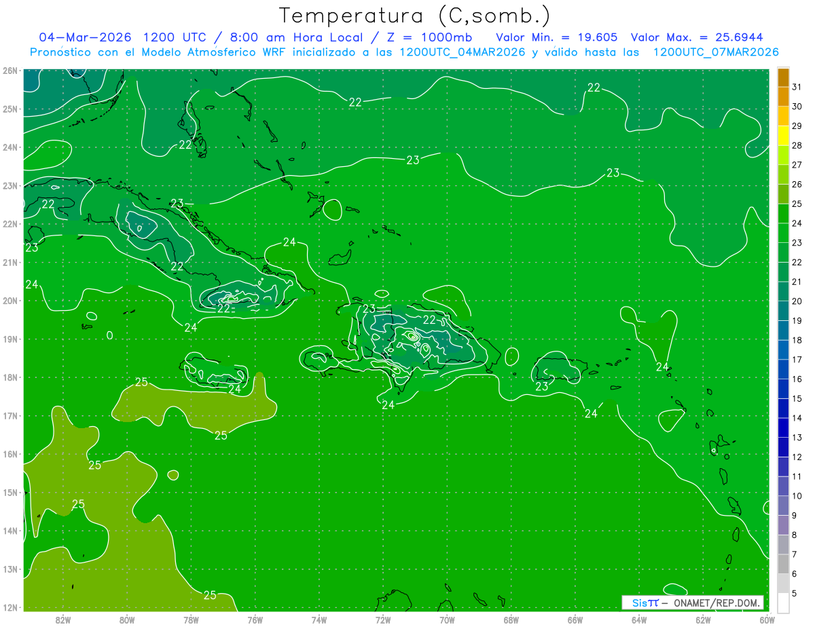Viewport: 815px width, 629px height.
Task: Click the latitude axis label 19N
Action: (10, 339)
